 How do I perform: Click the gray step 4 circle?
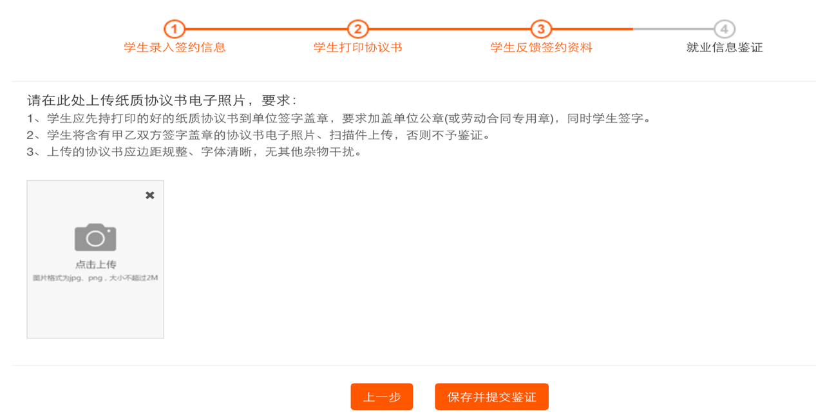point(725,29)
